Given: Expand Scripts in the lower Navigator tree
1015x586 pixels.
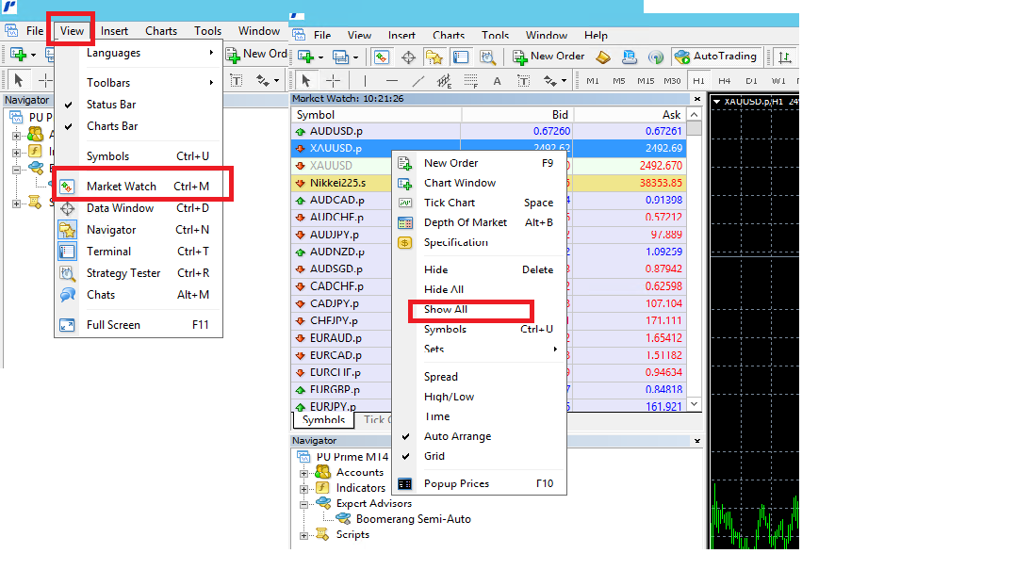Looking at the screenshot, I should coord(303,535).
